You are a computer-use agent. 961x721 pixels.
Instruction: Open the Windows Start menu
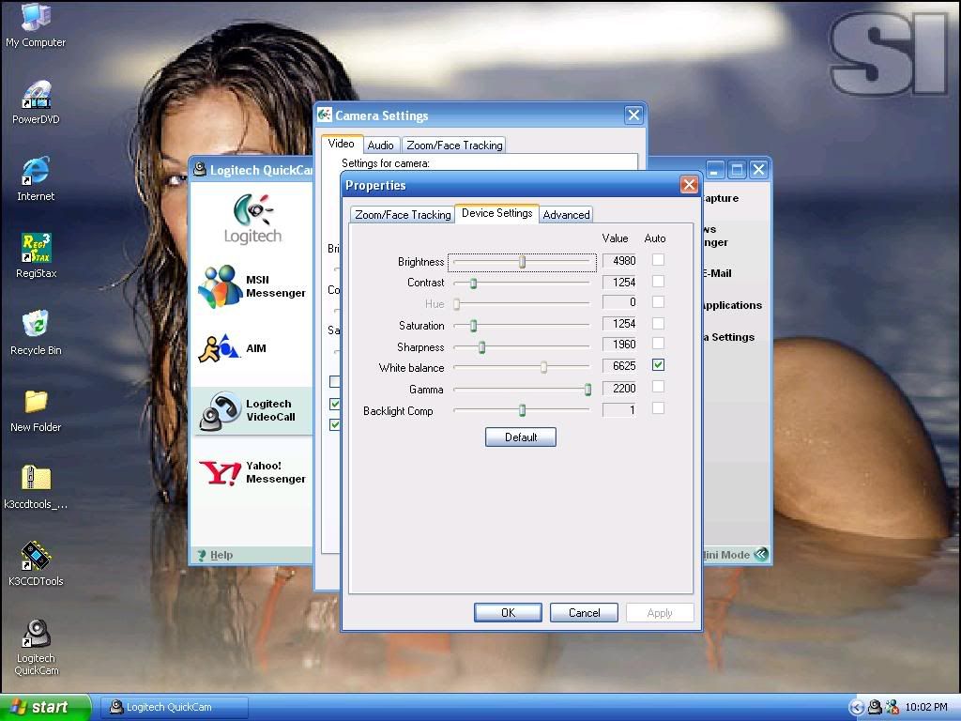point(45,708)
